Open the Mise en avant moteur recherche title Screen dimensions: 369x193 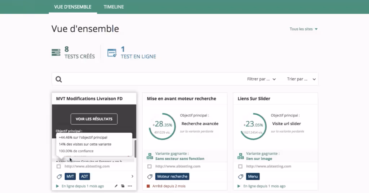pos(182,98)
